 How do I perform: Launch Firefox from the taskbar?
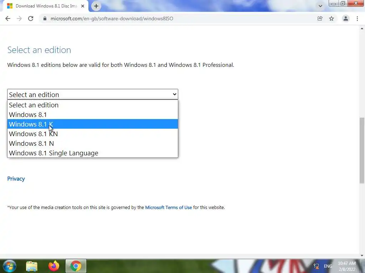(54, 266)
